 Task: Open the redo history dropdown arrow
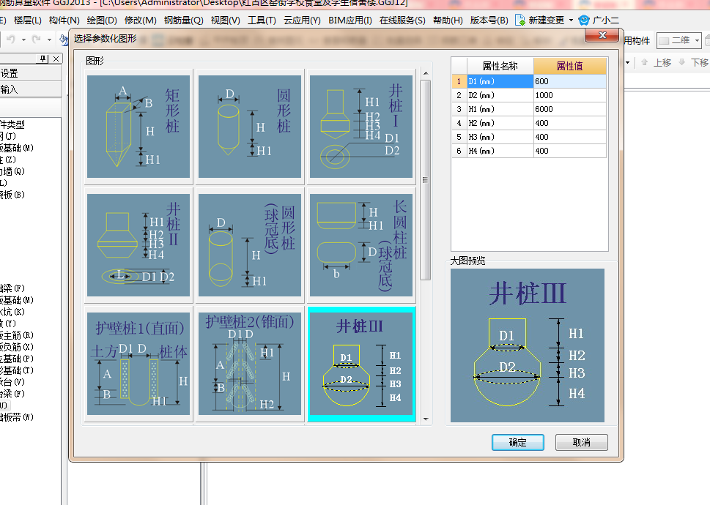coord(49,40)
